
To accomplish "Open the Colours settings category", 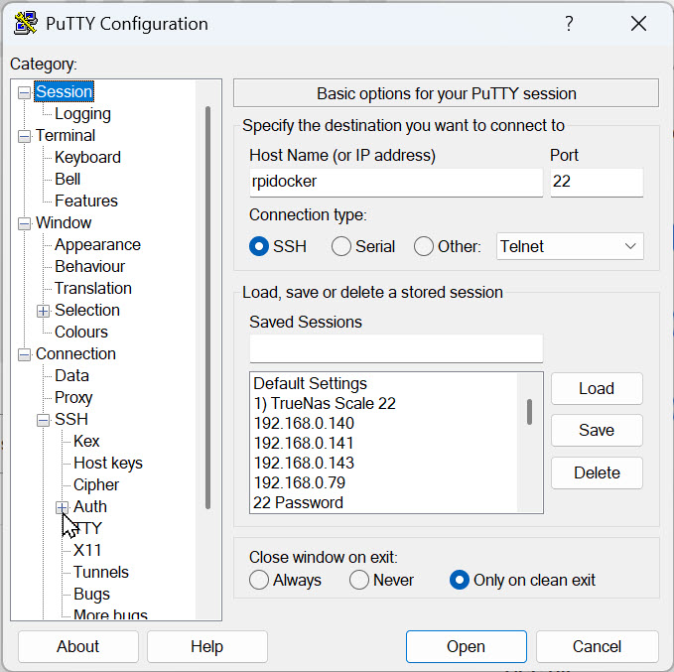I will (81, 333).
